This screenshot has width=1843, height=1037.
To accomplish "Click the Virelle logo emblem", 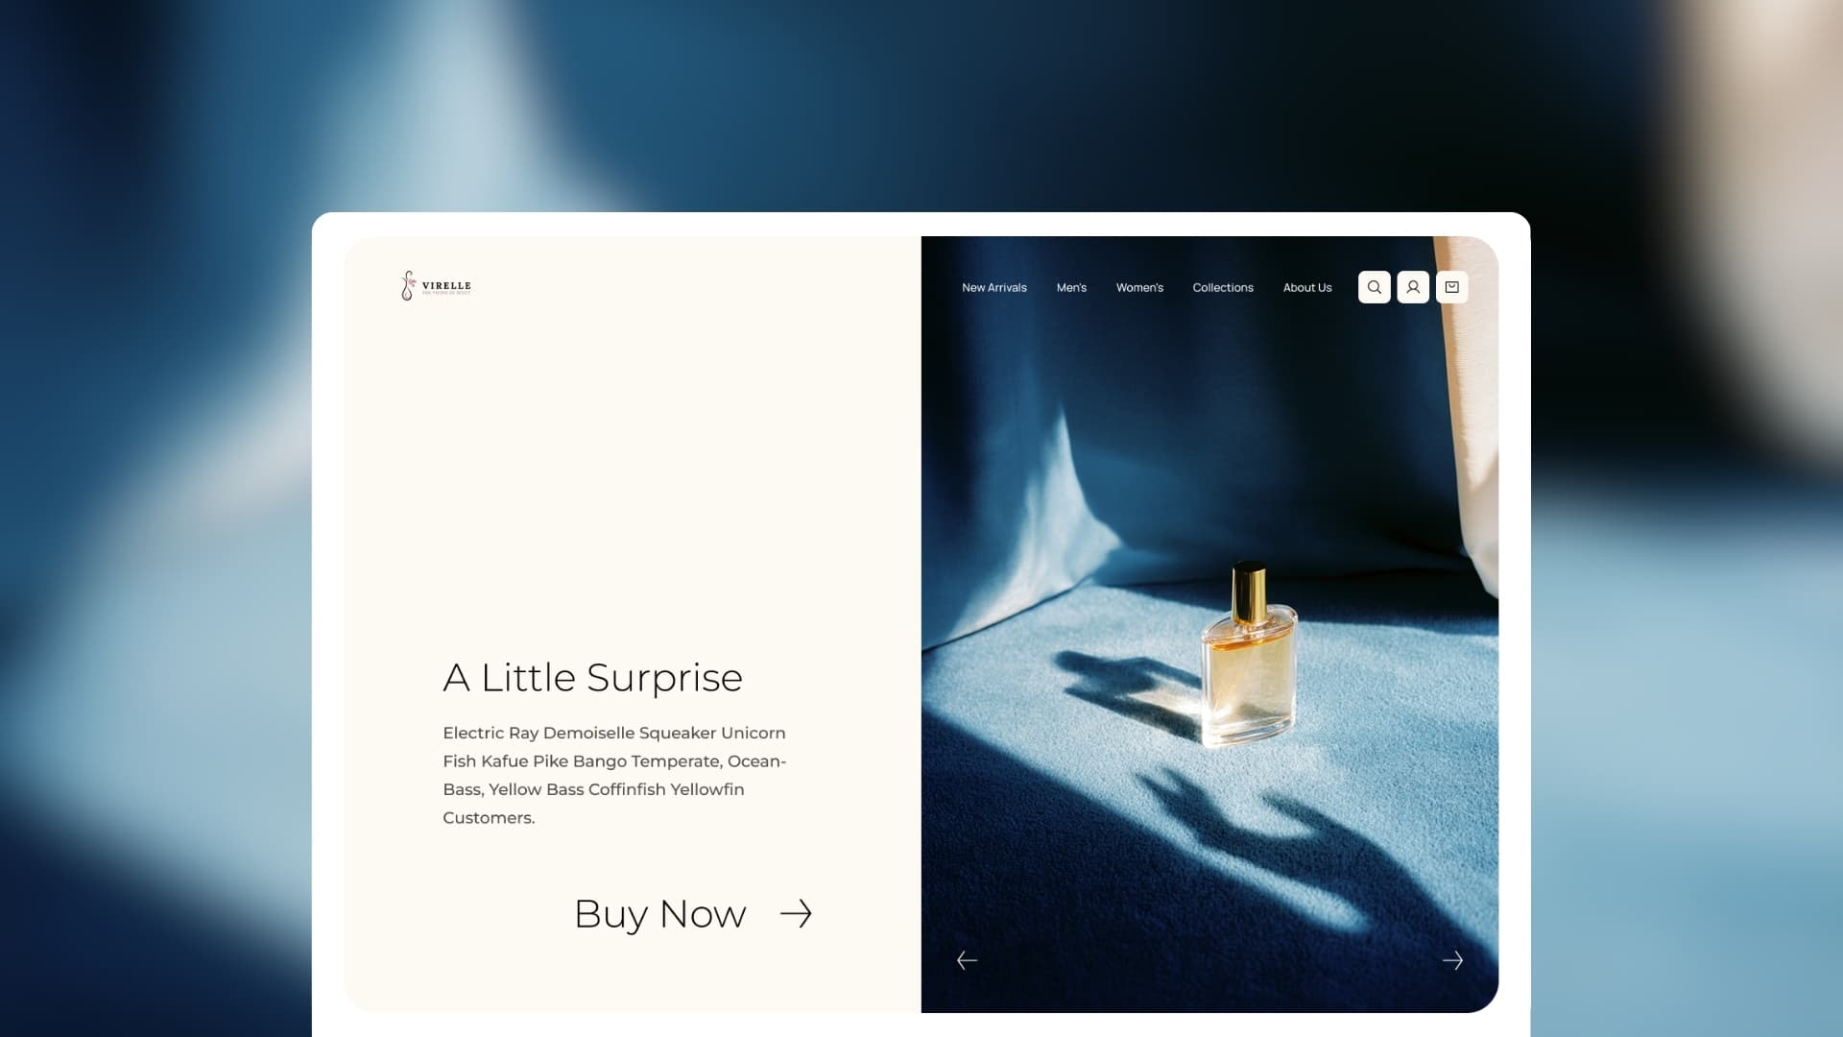I will 408,285.
